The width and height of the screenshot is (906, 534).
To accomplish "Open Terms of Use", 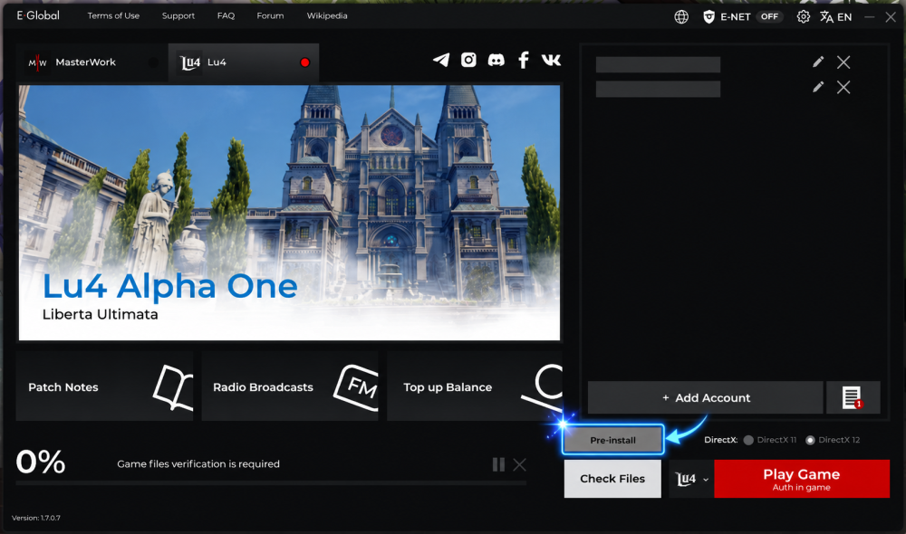I will coord(113,15).
